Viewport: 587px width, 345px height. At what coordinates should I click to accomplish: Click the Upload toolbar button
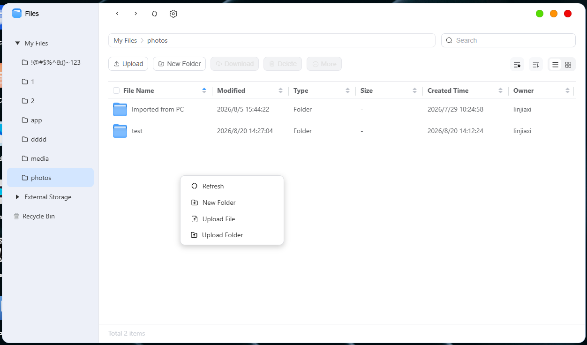coord(128,64)
